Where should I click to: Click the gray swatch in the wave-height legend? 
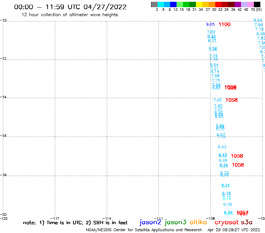click(154, 4)
